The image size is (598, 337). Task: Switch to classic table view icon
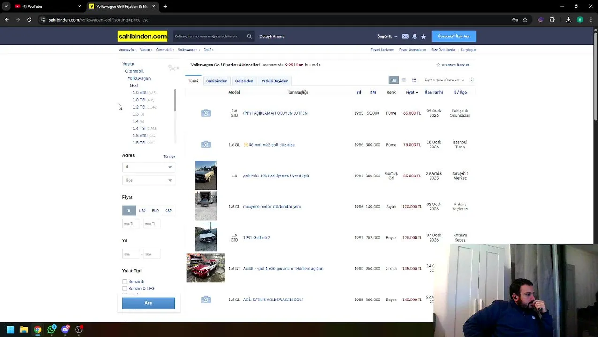click(x=394, y=80)
